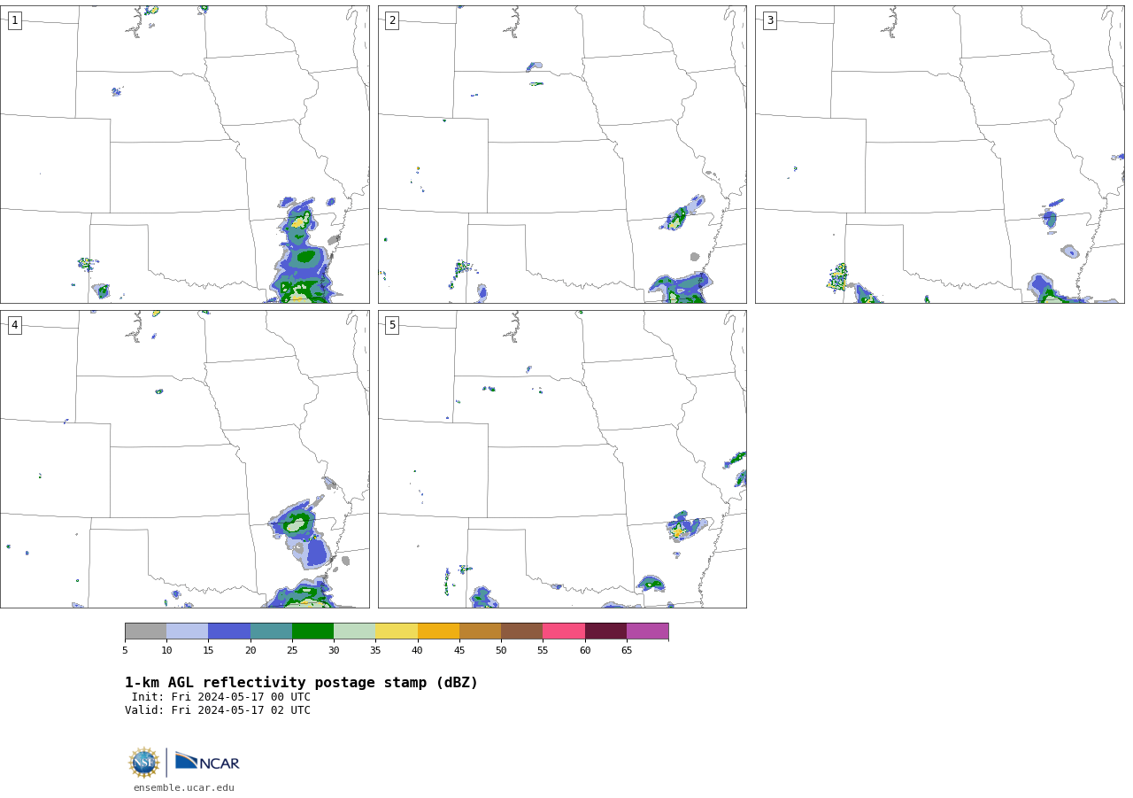Click the NSF logo icon
1133x798 pixels.
144,763
